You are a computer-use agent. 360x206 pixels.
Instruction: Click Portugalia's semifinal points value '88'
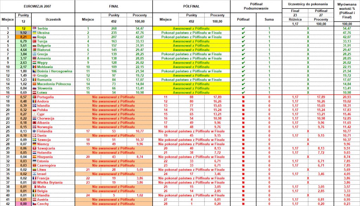click(x=192, y=97)
